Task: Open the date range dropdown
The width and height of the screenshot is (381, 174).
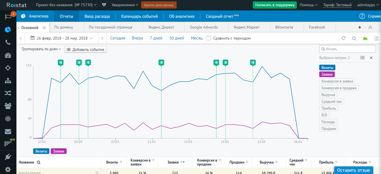Action: pyautogui.click(x=62, y=38)
